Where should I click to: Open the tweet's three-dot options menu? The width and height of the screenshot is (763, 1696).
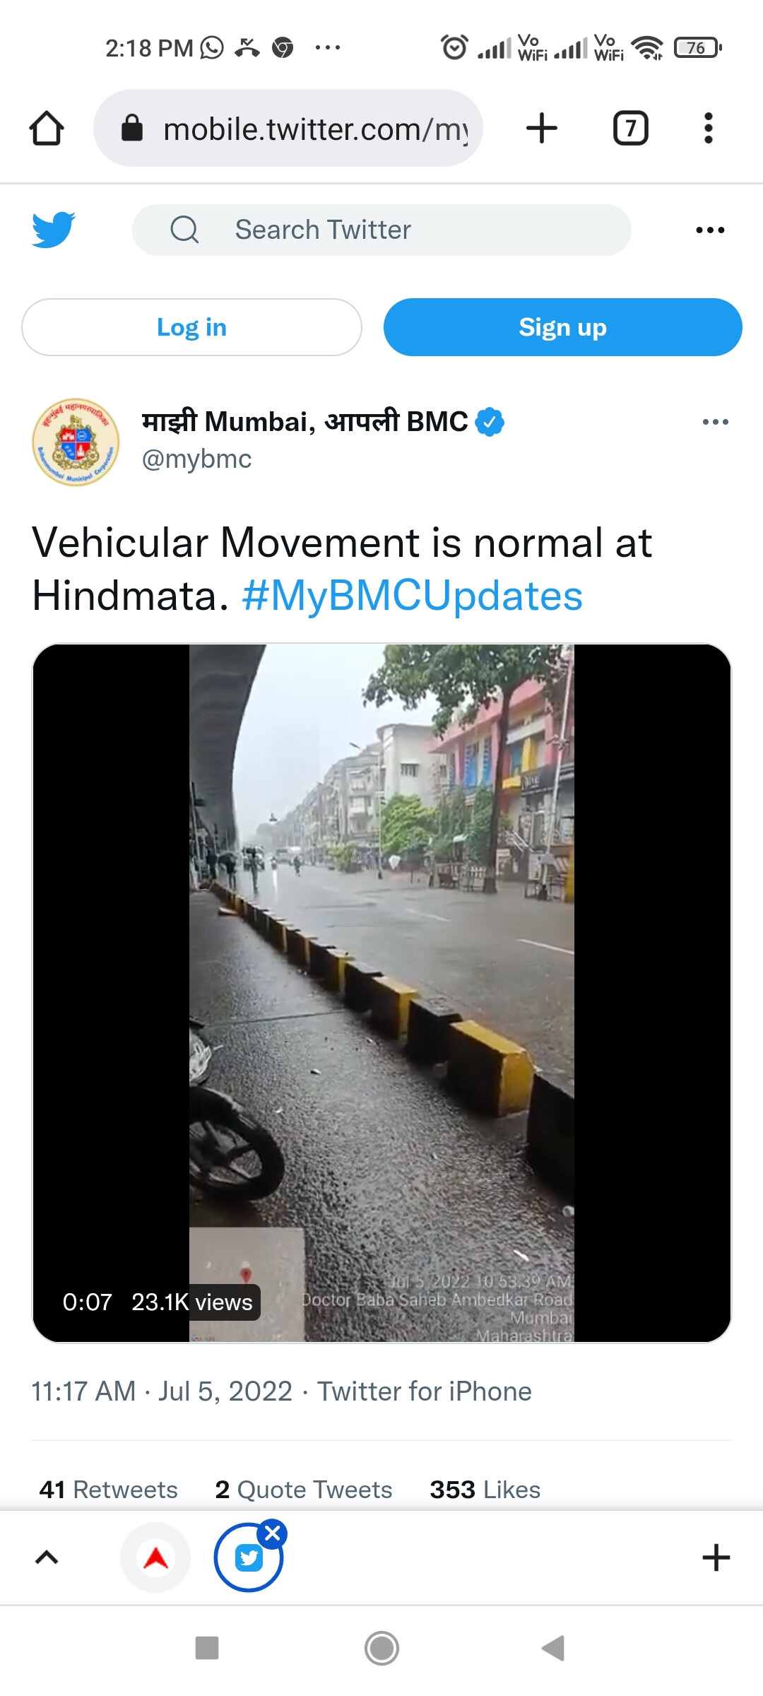pos(715,421)
